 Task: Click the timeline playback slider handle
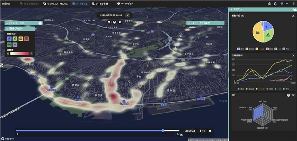tap(163, 131)
